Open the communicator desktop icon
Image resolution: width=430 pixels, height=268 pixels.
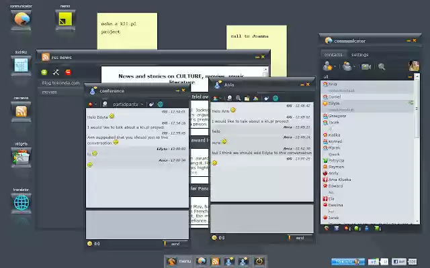(21, 20)
